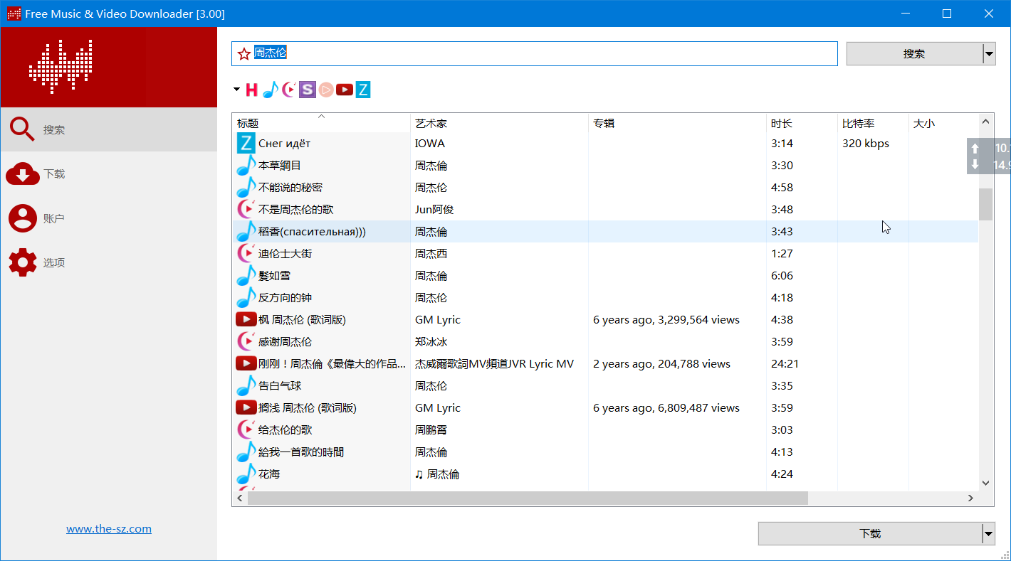Image resolution: width=1011 pixels, height=561 pixels.
Task: Click the blue music note source icon
Action: point(271,90)
